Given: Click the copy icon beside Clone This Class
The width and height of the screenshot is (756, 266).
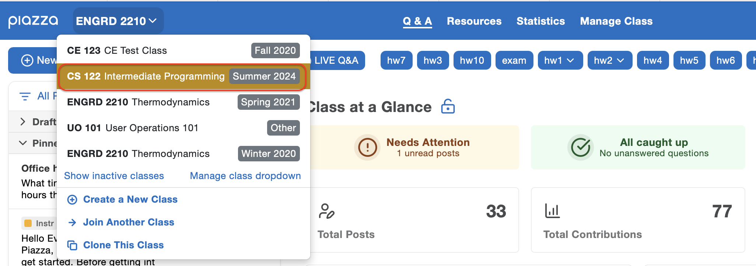Looking at the screenshot, I should coord(72,245).
